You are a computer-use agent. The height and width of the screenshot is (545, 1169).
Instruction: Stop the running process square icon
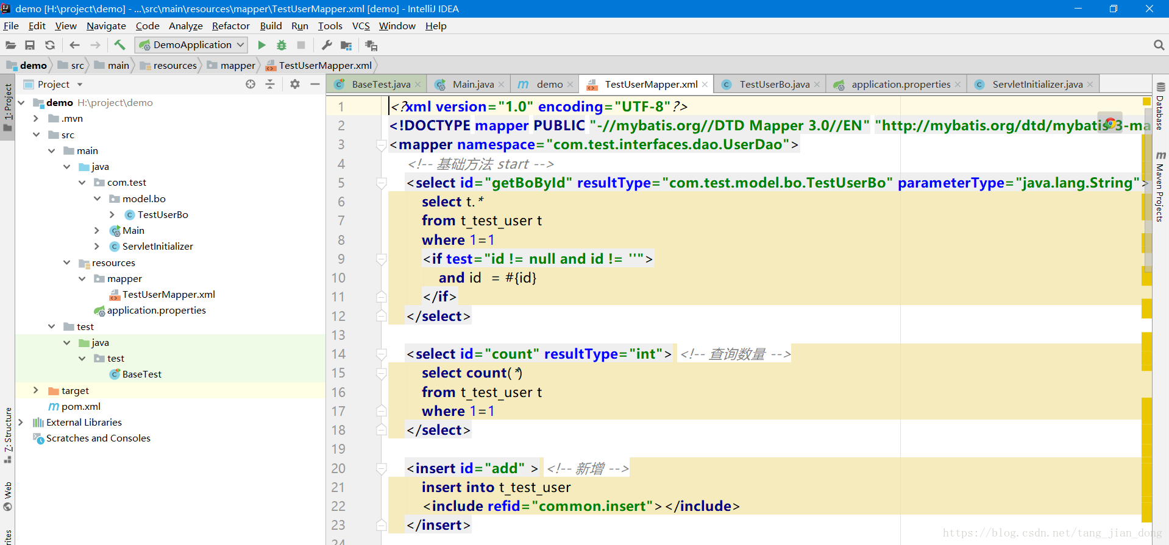click(x=301, y=45)
